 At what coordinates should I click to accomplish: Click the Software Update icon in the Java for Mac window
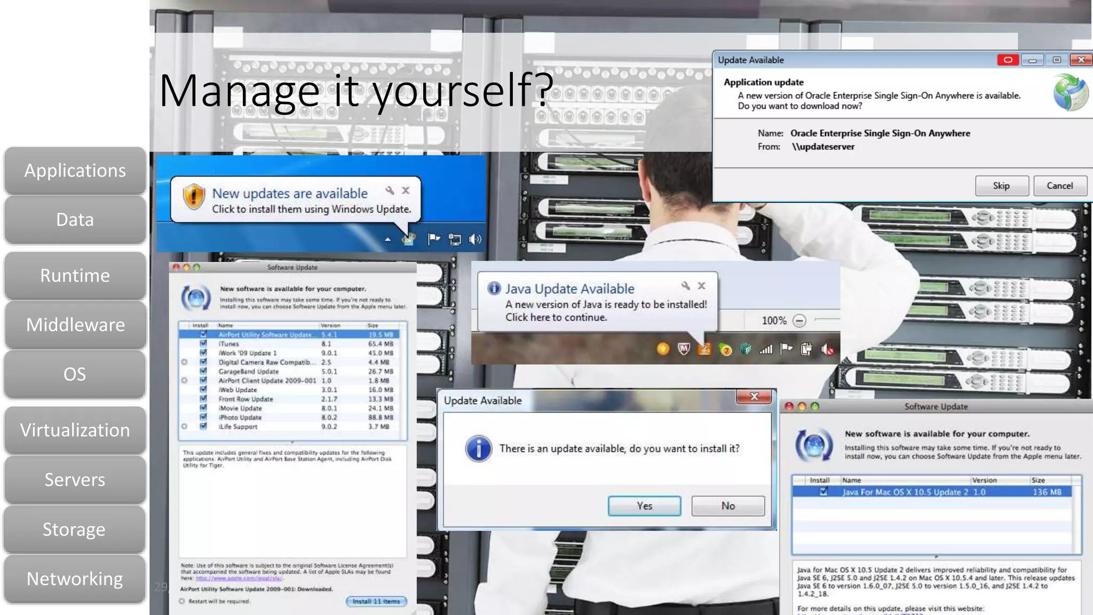(x=814, y=444)
